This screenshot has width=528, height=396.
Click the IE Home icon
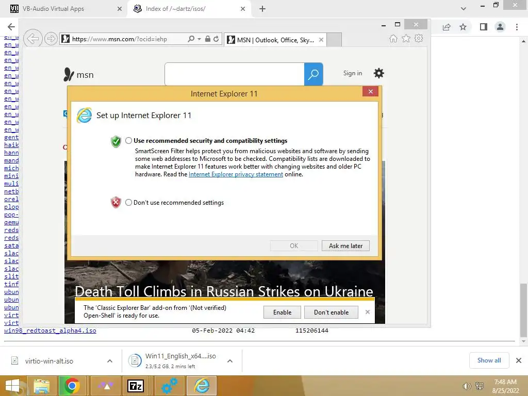point(393,39)
